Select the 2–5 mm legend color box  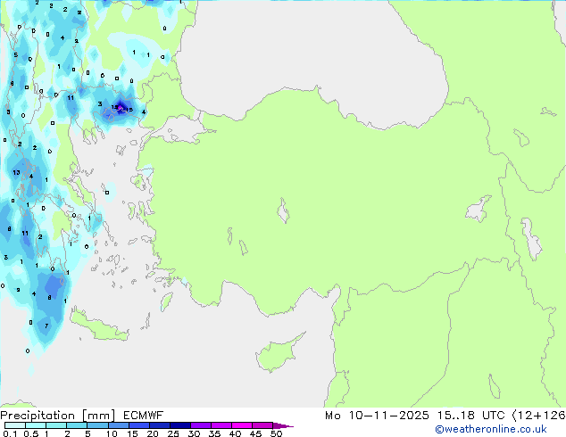pyautogui.click(x=77, y=425)
